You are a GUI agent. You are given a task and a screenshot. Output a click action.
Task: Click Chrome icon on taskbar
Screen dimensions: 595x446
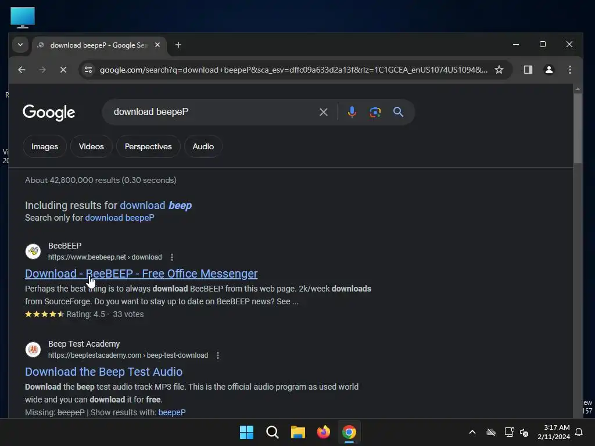(x=349, y=432)
